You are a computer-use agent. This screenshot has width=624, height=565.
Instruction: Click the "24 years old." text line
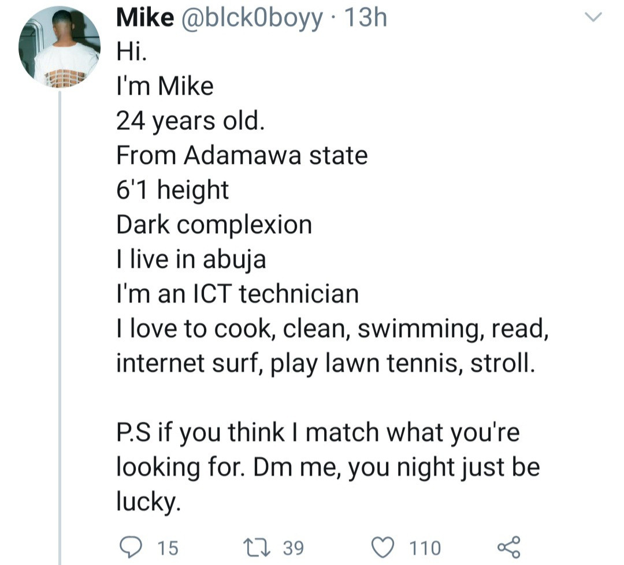(190, 121)
